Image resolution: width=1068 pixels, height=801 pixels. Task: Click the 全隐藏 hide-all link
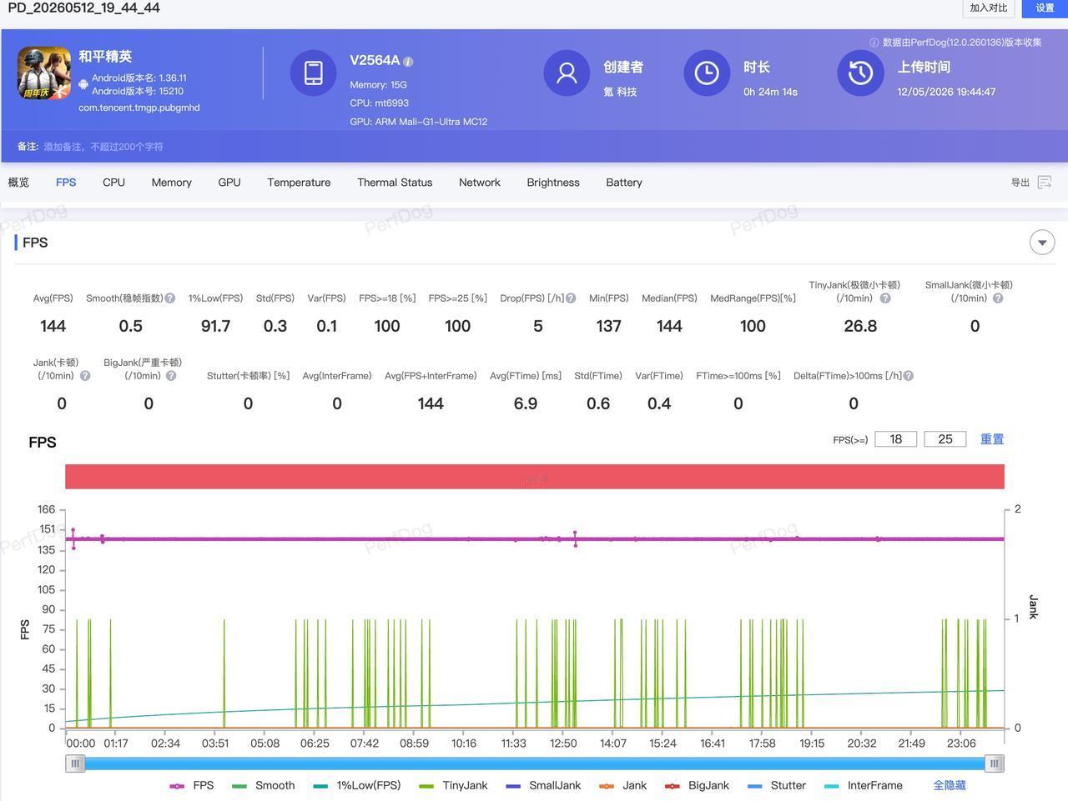(x=950, y=785)
